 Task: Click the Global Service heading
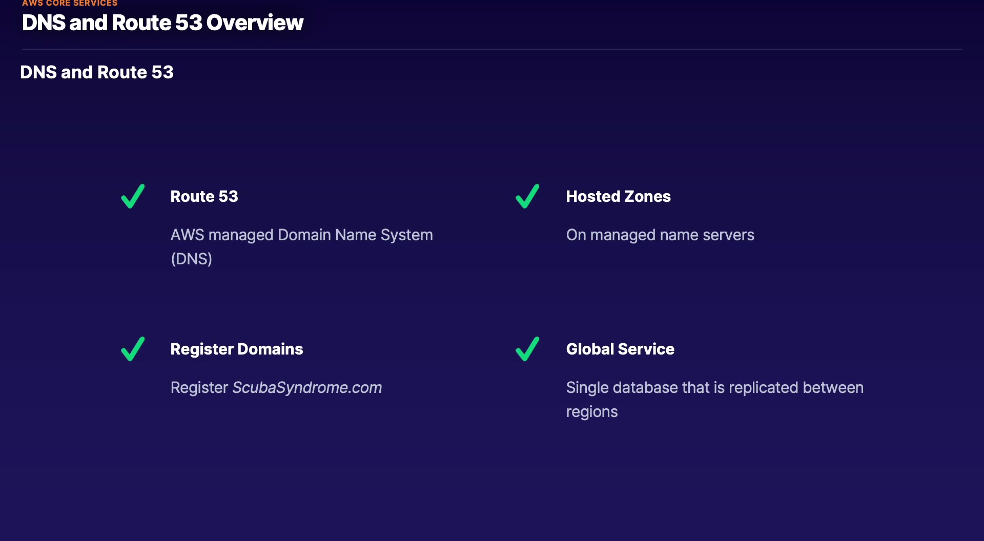[620, 349]
